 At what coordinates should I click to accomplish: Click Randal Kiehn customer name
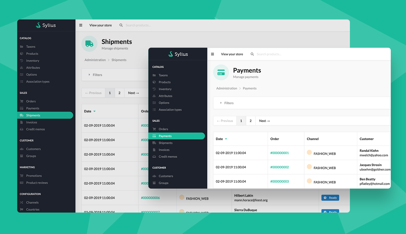coord(369,151)
